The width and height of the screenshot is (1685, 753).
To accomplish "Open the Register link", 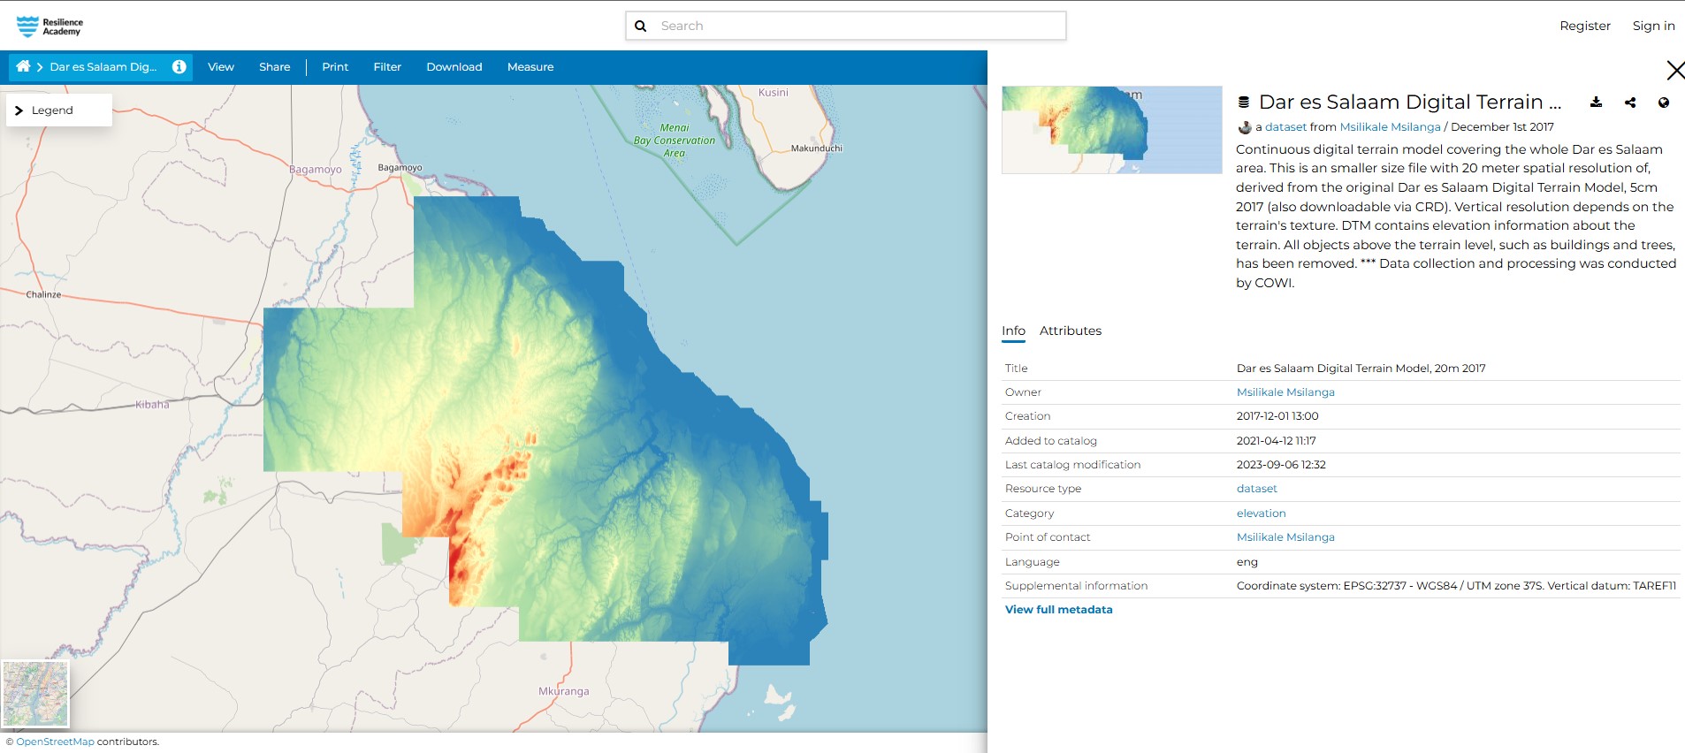I will pos(1585,26).
